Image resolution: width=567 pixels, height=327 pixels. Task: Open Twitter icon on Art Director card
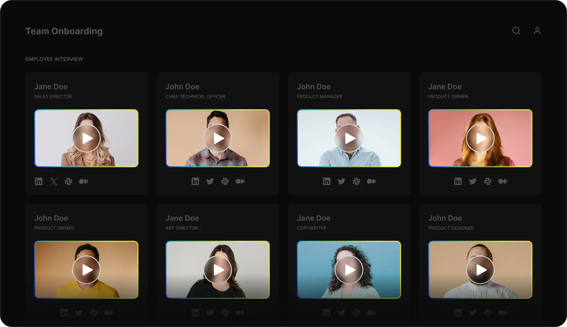pyautogui.click(x=210, y=313)
